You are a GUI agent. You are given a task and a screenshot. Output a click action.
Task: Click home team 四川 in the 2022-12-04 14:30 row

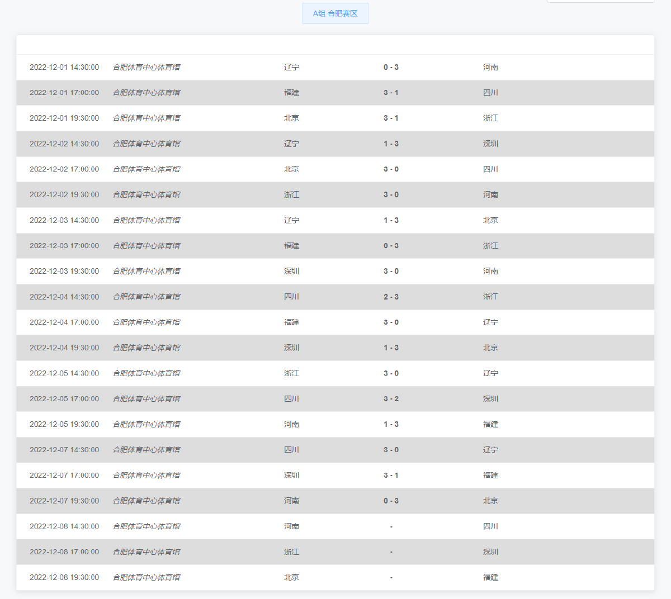click(x=291, y=297)
